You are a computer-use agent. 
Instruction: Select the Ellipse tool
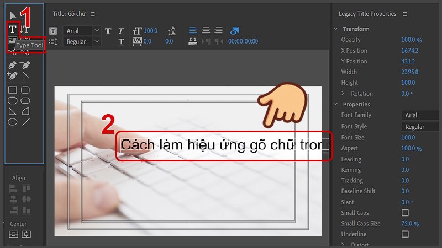pyautogui.click(x=12, y=122)
